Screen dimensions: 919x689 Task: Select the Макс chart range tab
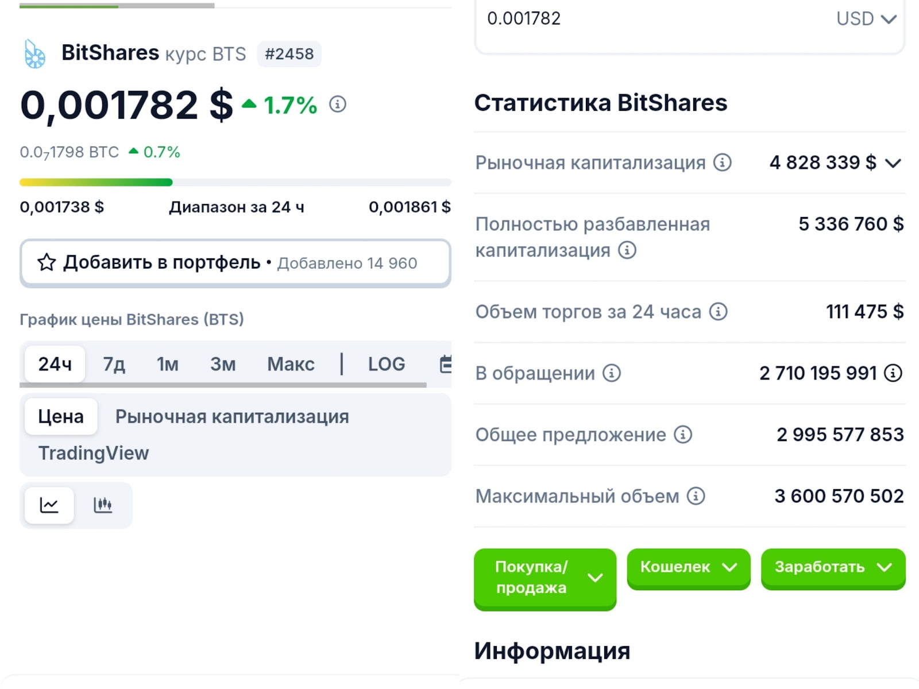point(291,364)
